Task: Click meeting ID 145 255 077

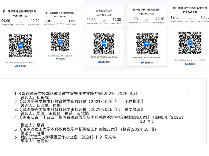Action: tap(147, 14)
